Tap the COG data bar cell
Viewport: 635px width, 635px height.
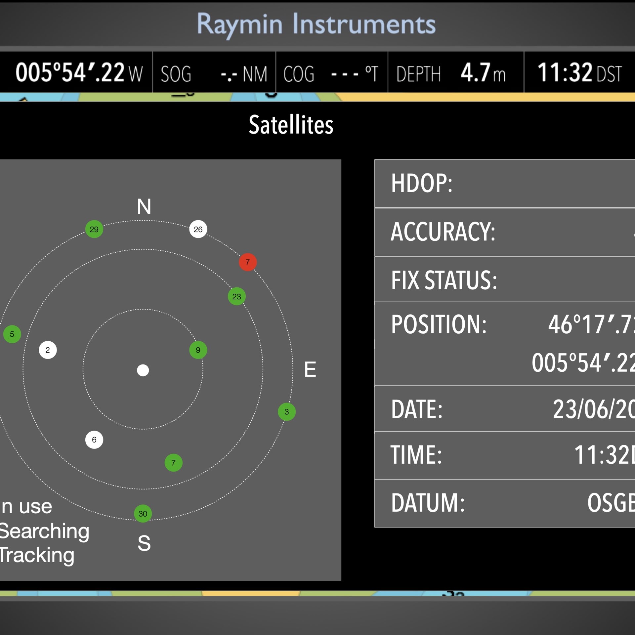332,72
